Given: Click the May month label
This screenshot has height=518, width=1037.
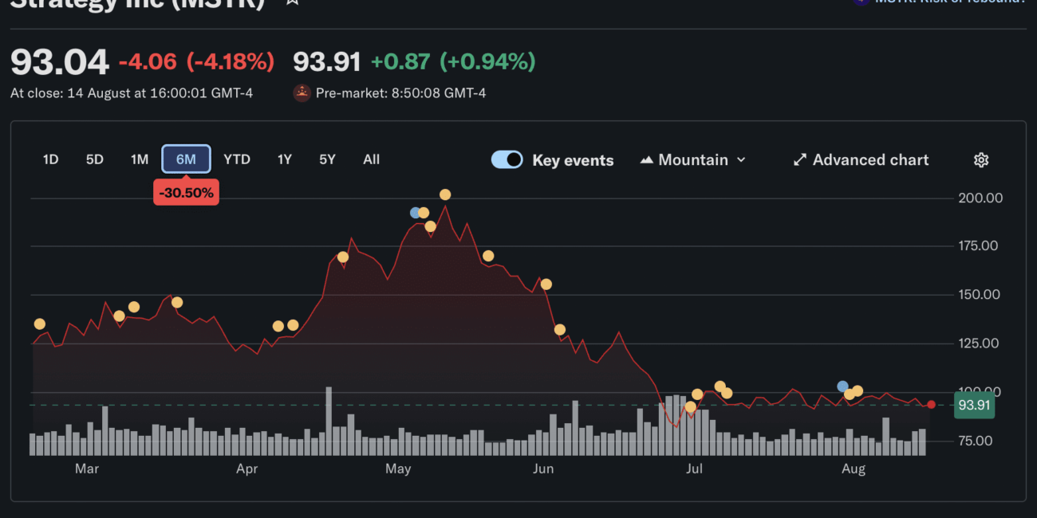Looking at the screenshot, I should pos(398,469).
